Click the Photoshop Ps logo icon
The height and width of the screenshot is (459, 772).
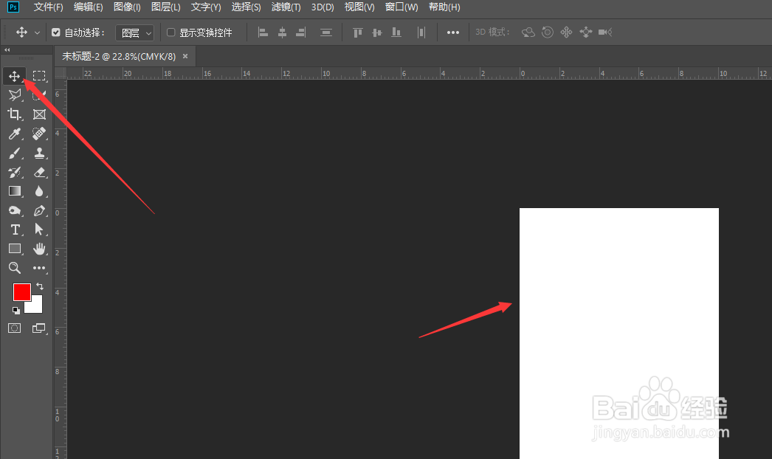pyautogui.click(x=13, y=7)
